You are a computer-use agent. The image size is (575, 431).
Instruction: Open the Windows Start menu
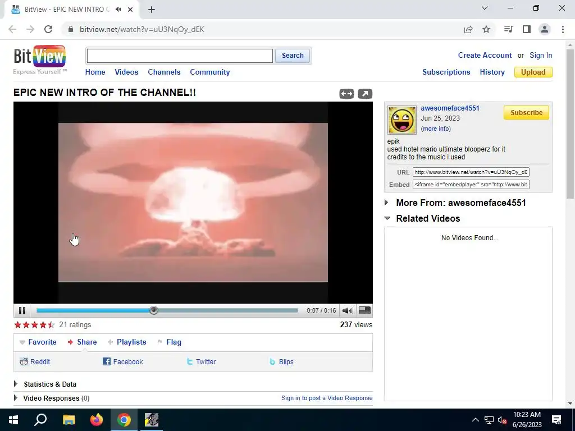[x=13, y=420]
